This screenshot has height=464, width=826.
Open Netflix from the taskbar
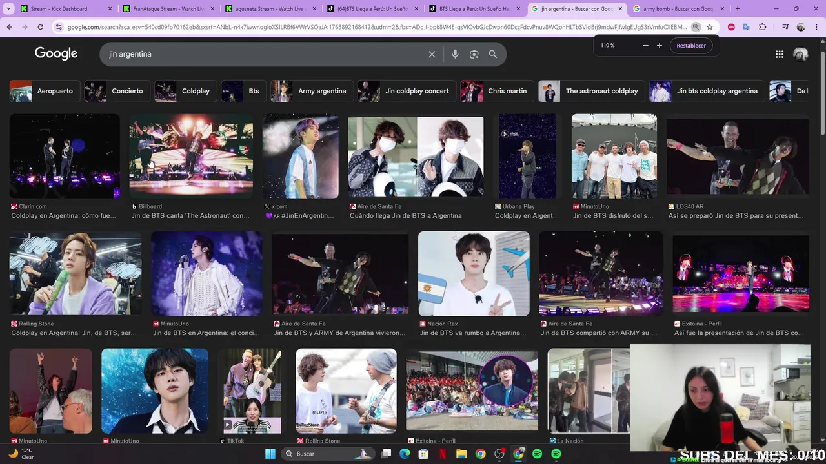coord(443,454)
